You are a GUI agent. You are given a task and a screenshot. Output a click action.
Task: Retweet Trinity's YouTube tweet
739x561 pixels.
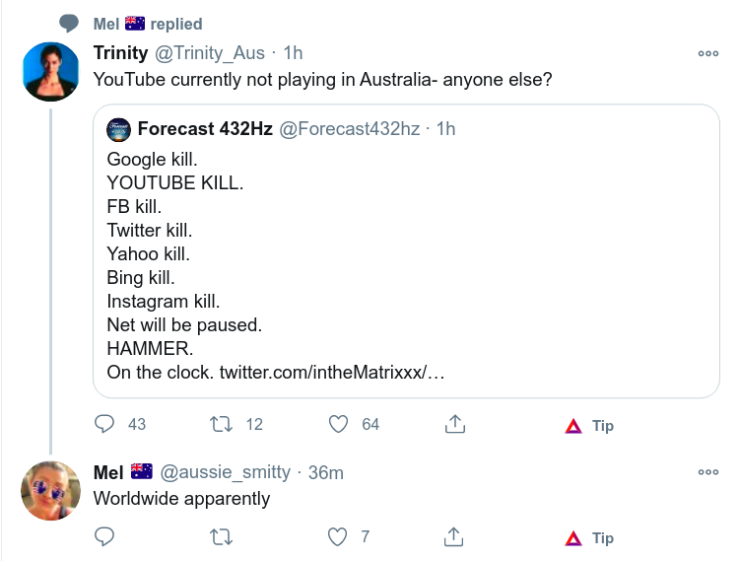[x=223, y=424]
